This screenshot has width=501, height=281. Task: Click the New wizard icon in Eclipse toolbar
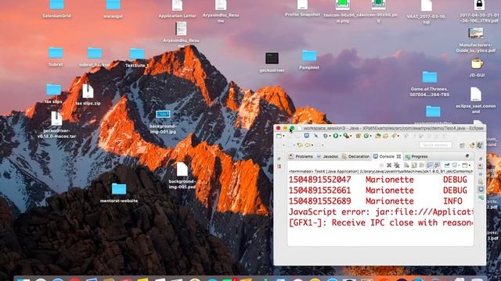[x=279, y=136]
